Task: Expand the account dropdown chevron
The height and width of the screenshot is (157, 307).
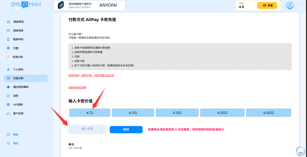Action: [x=298, y=4]
